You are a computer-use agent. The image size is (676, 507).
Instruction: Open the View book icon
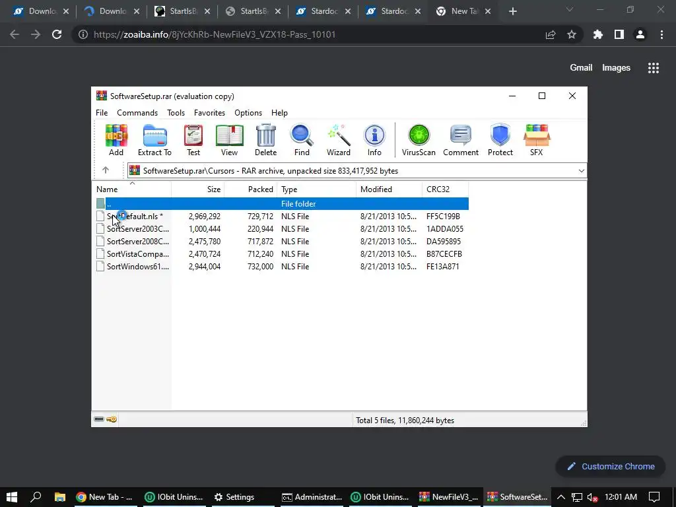[229, 140]
